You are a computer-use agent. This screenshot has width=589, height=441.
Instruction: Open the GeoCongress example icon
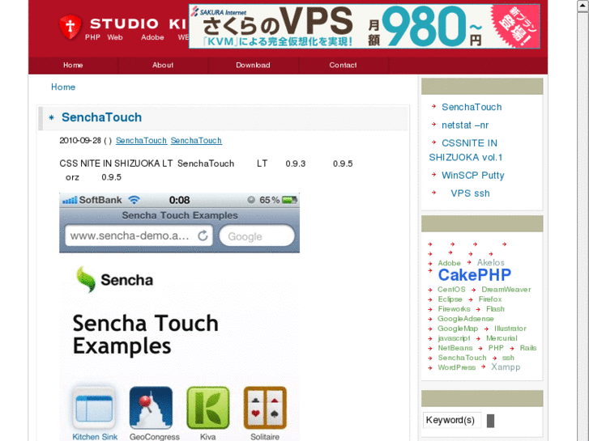(x=151, y=408)
